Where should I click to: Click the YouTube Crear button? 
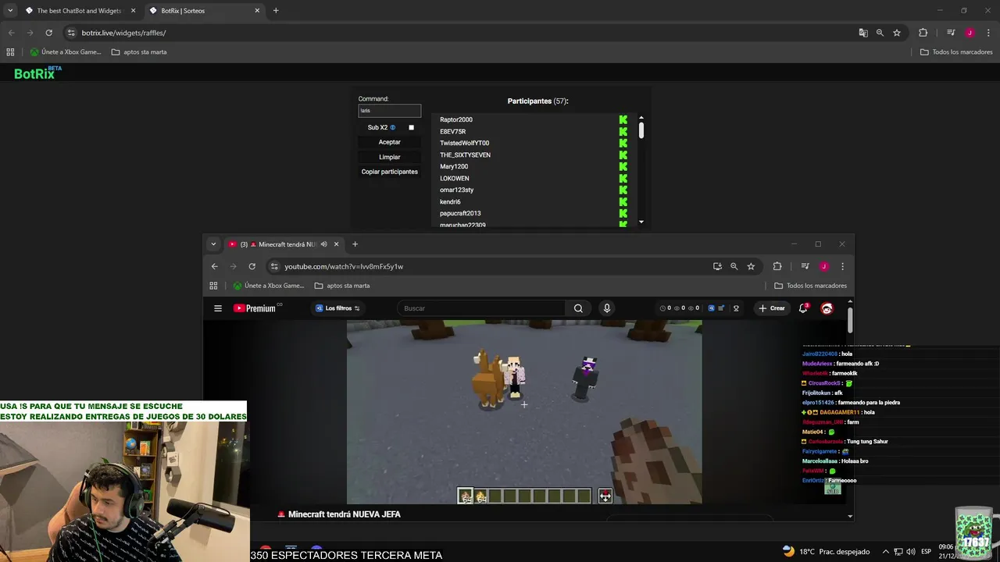tap(772, 308)
